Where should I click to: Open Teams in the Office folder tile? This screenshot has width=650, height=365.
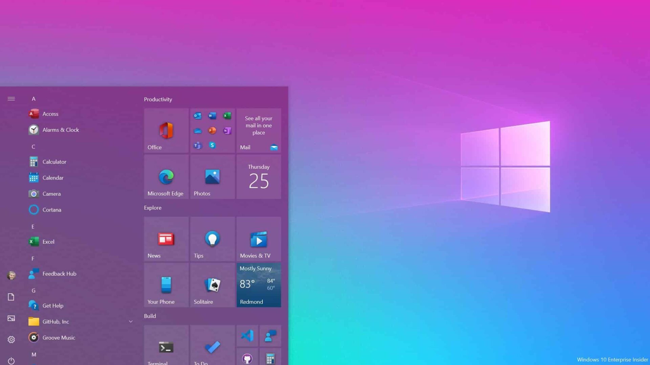(x=197, y=145)
